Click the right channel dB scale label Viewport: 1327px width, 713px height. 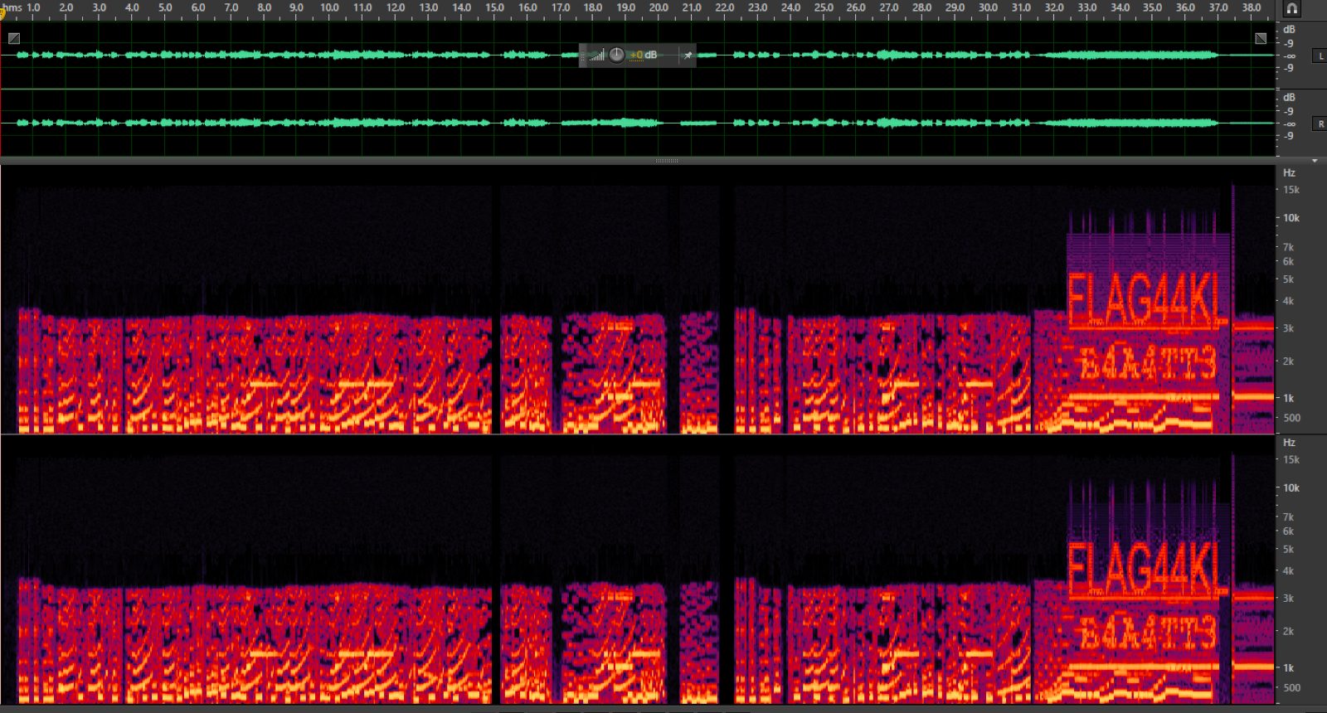[1289, 97]
